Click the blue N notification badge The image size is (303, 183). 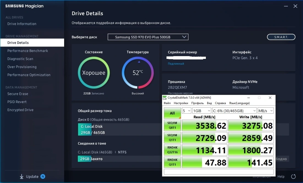[x=43, y=176]
